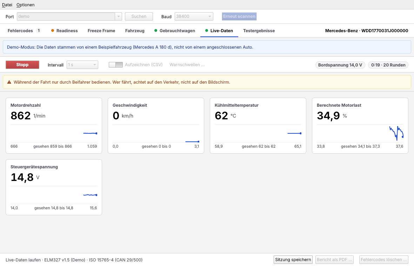Click the Geschwindigkeit card title
This screenshot has height=266, width=414.
coord(130,105)
